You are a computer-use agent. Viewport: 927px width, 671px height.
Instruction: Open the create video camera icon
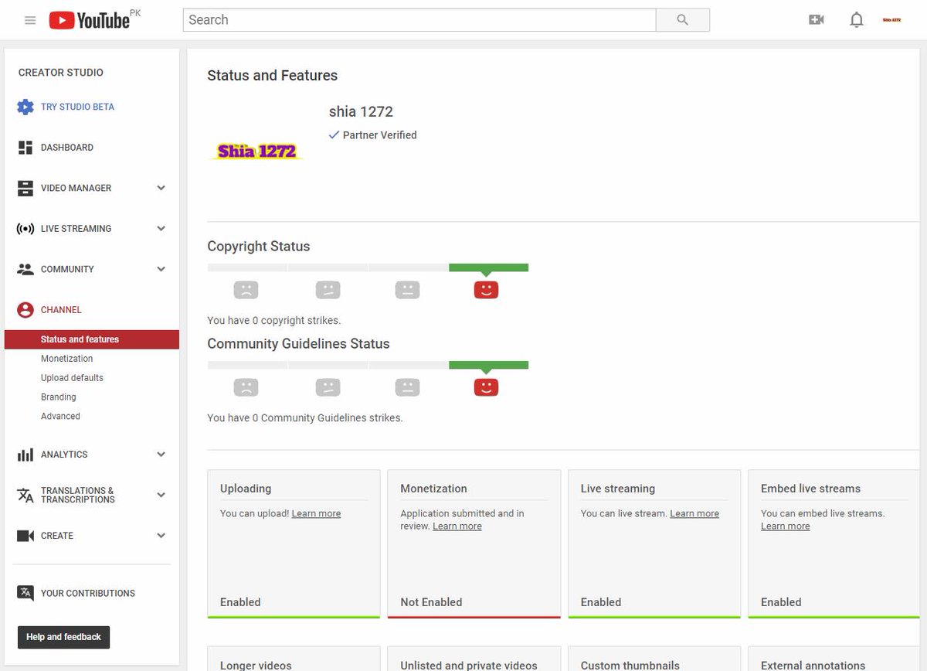click(x=817, y=20)
